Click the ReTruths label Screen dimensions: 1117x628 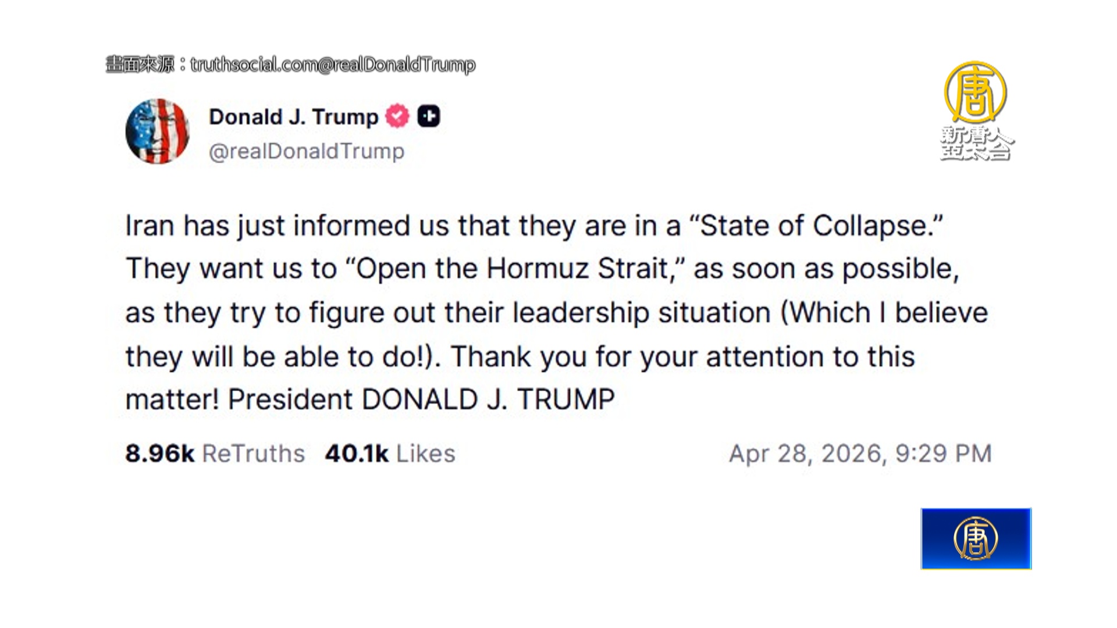click(253, 454)
